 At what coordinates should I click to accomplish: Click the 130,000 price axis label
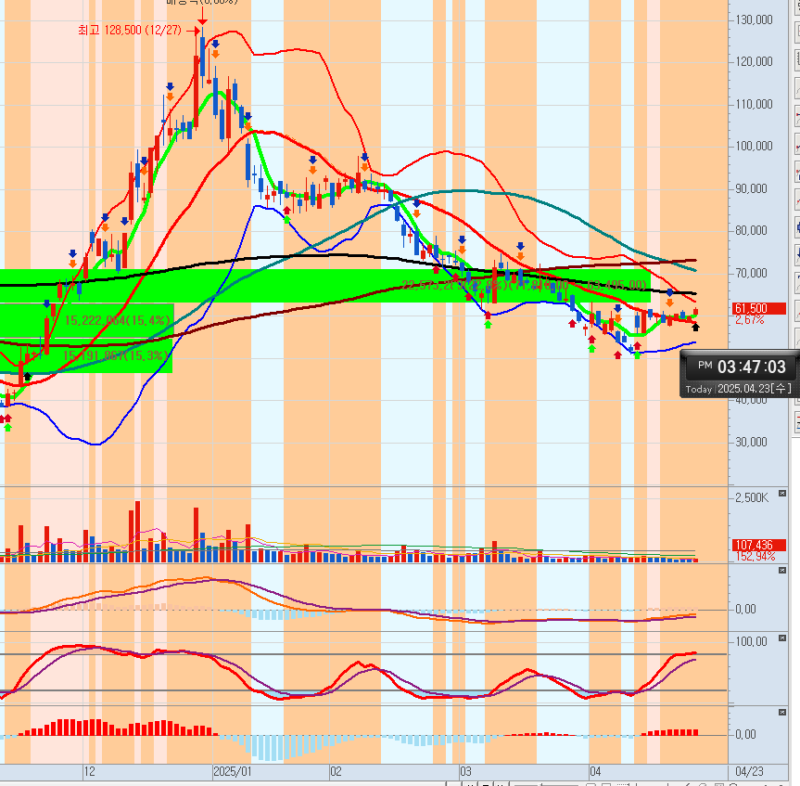pos(754,19)
